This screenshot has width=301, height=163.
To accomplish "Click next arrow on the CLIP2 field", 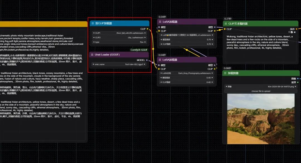I will [145, 37].
